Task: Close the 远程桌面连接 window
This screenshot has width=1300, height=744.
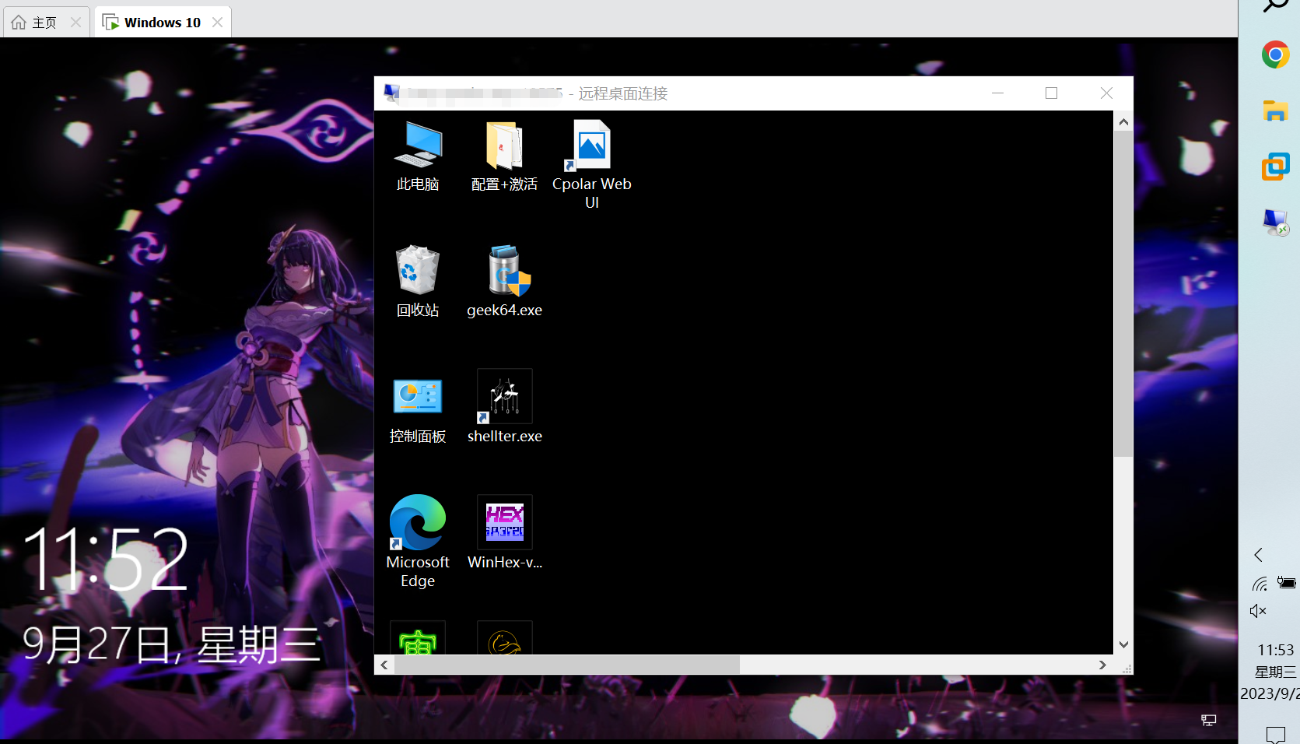Action: (1106, 93)
